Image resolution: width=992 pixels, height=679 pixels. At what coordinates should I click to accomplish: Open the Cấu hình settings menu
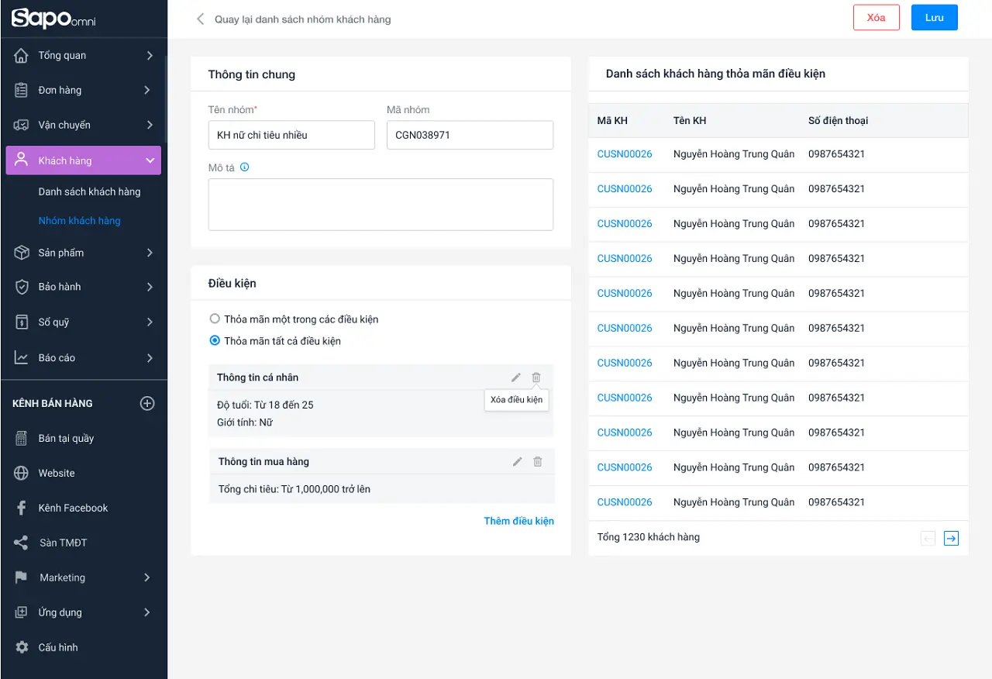point(58,647)
